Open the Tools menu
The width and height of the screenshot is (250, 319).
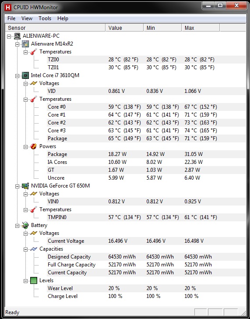click(x=45, y=18)
